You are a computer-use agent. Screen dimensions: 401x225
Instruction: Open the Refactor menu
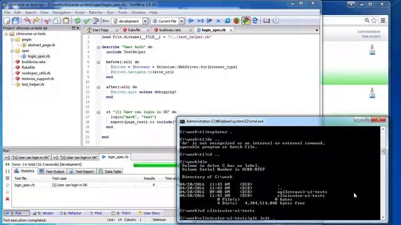(96, 12)
